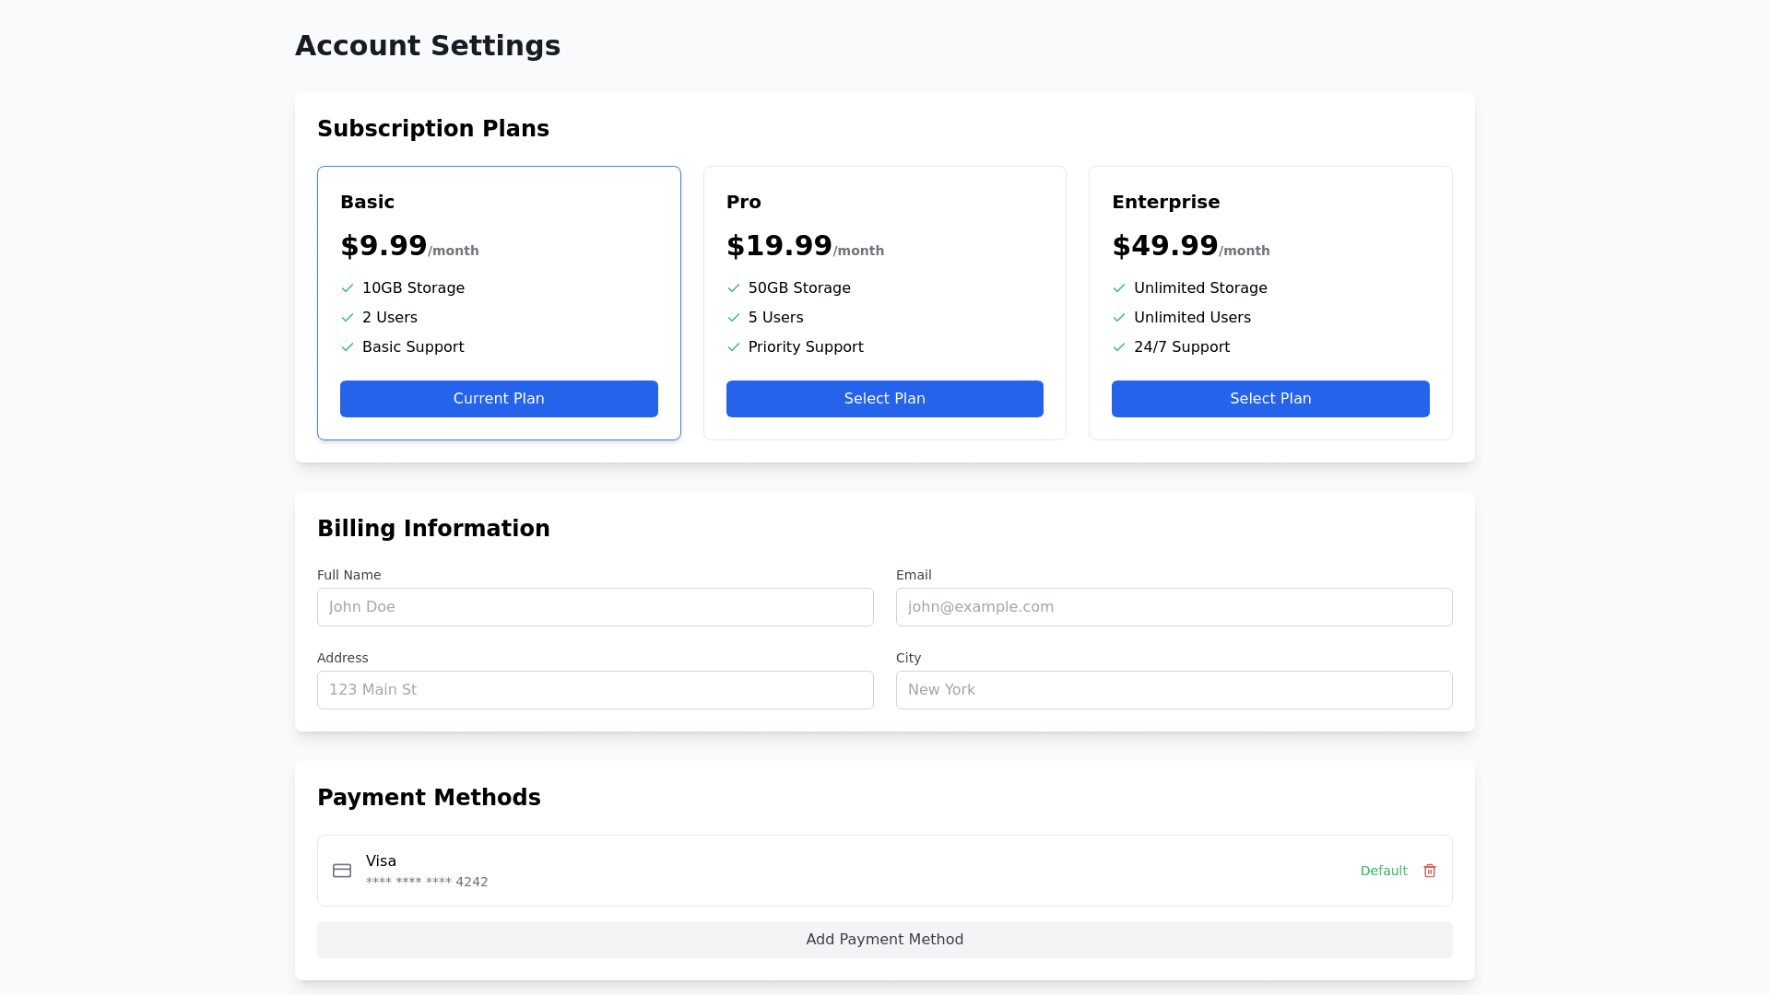
Task: Focus the Full Name input field
Action: pyautogui.click(x=595, y=607)
